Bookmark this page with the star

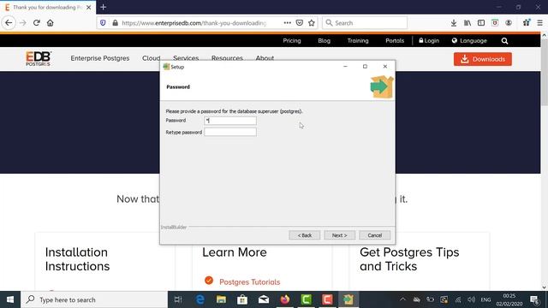312,23
